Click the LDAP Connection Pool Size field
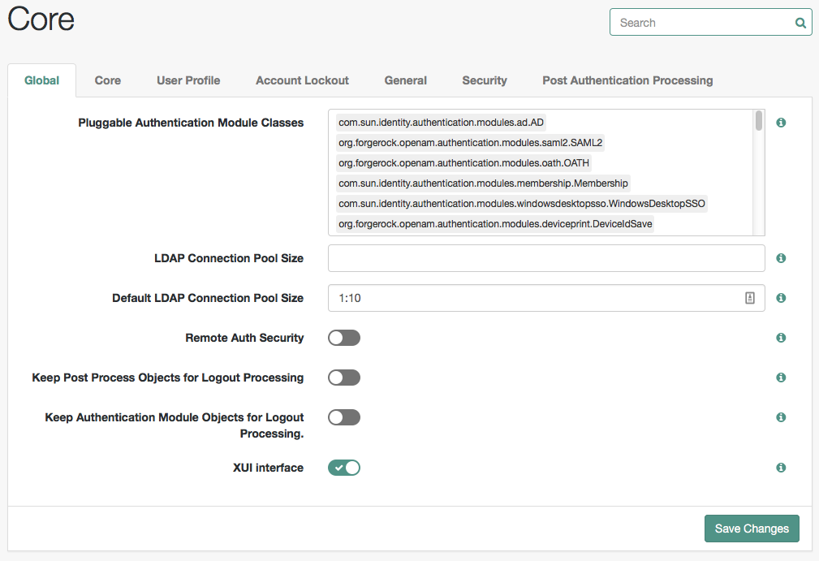Viewport: 819px width, 561px height. [546, 258]
